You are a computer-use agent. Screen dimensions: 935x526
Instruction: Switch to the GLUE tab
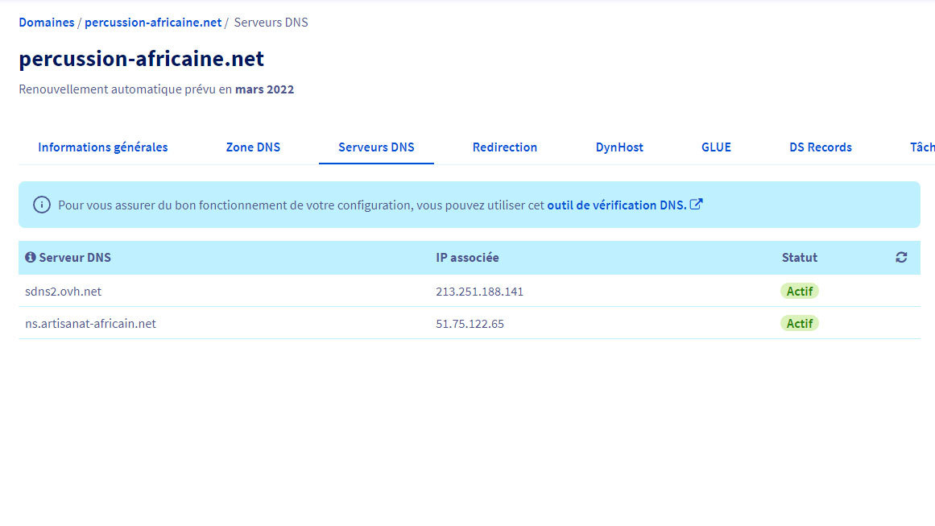716,147
